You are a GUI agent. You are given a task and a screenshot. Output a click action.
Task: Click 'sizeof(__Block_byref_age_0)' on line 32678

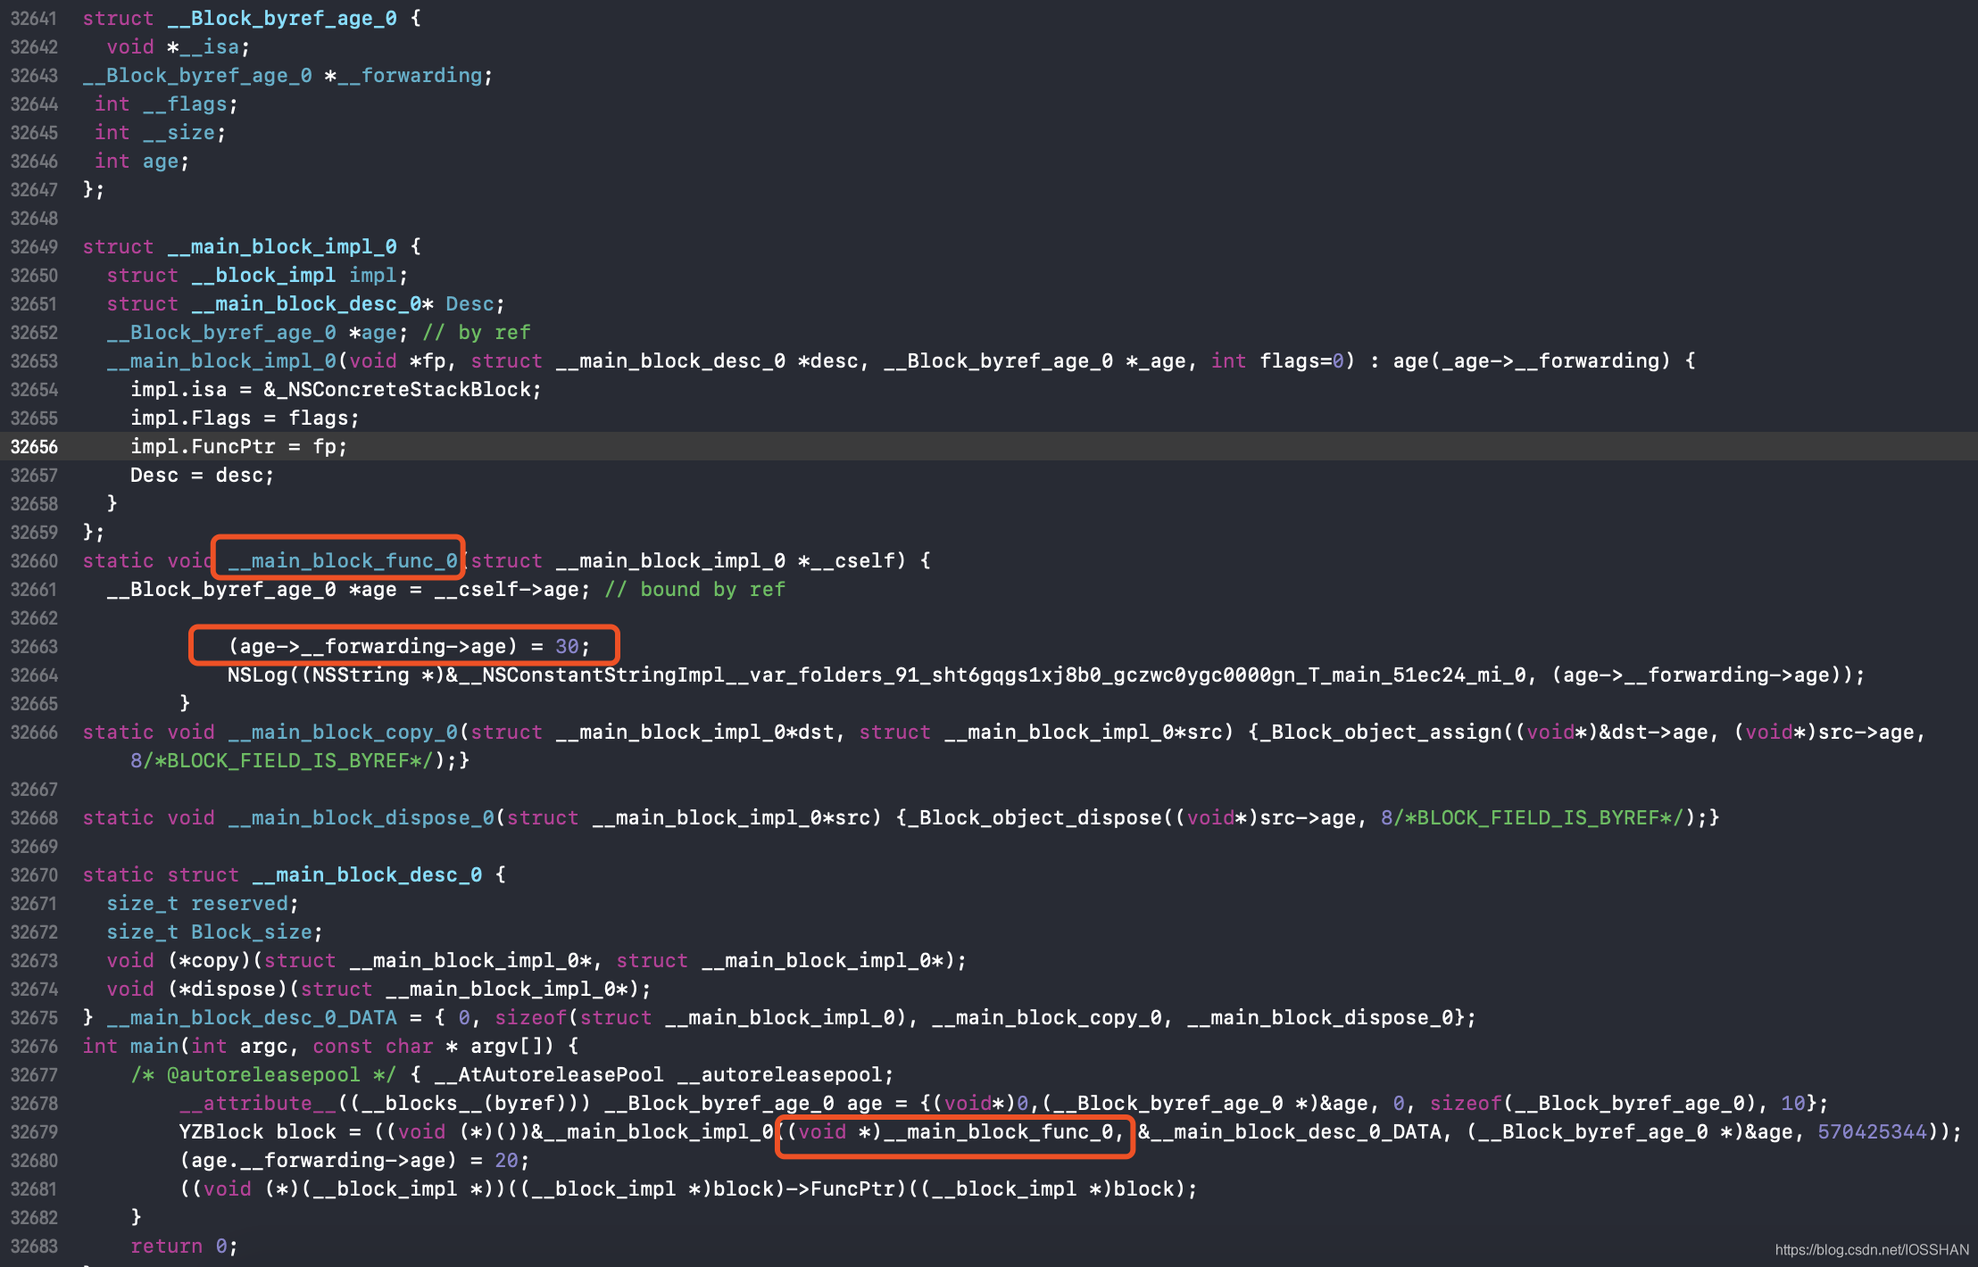click(x=1593, y=1104)
